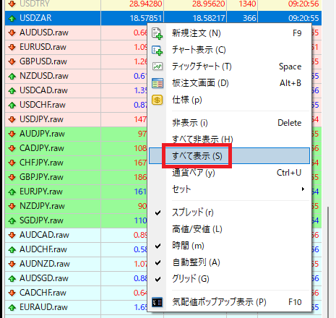The width and height of the screenshot is (336, 318).
Task: Click USDZAR bid price 18.57851
Action: click(146, 18)
